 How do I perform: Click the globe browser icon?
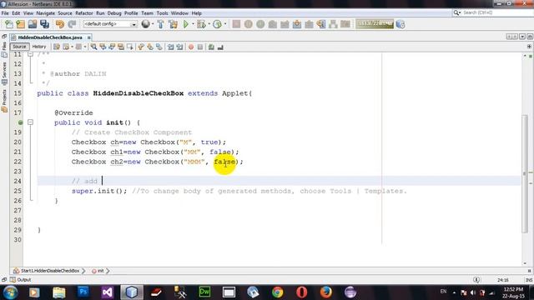[x=146, y=24]
